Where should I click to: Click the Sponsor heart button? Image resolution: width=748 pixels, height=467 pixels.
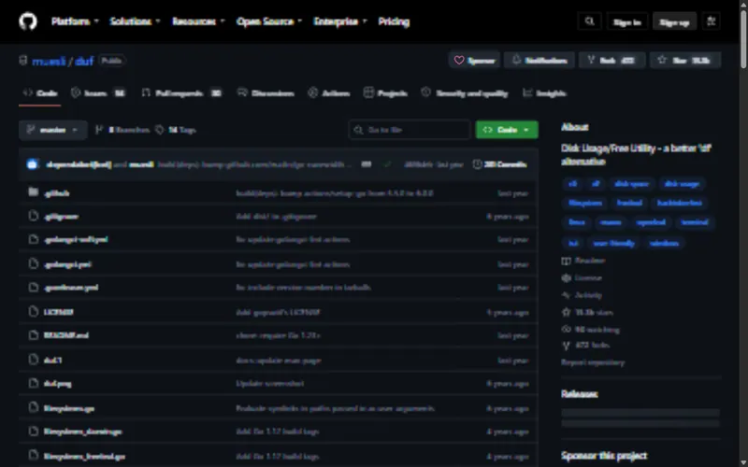(474, 60)
